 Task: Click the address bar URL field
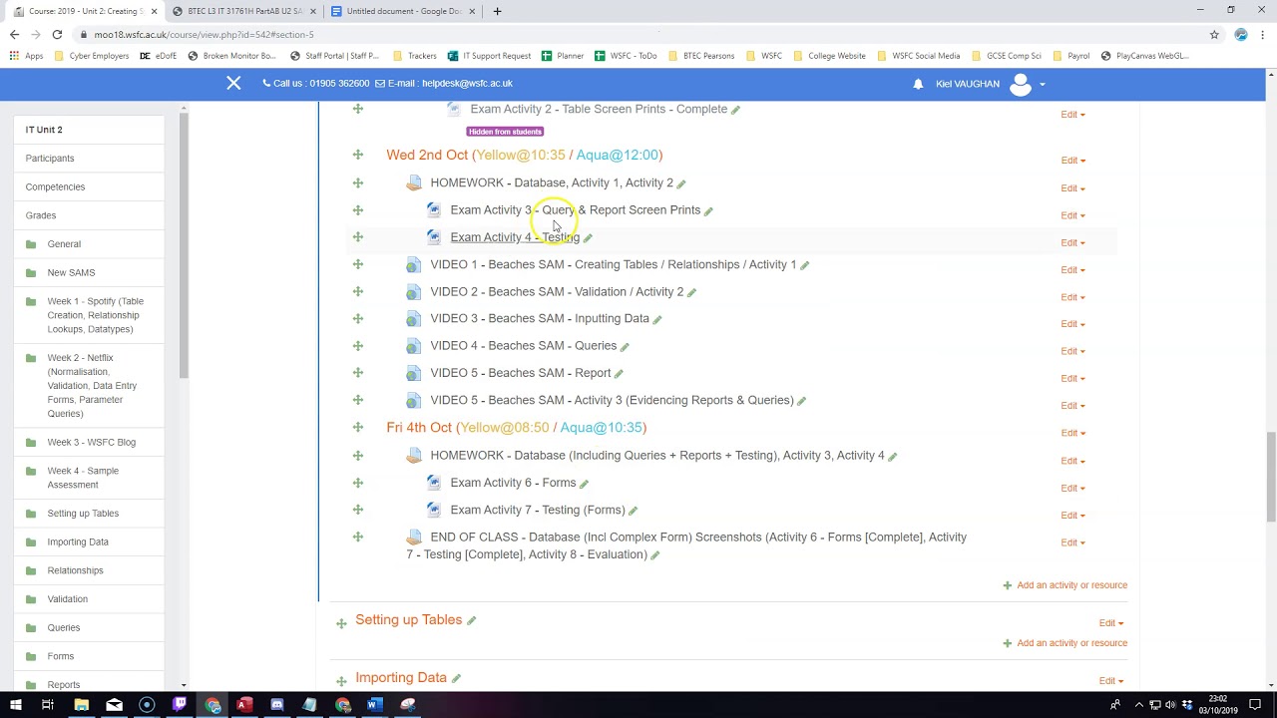638,34
